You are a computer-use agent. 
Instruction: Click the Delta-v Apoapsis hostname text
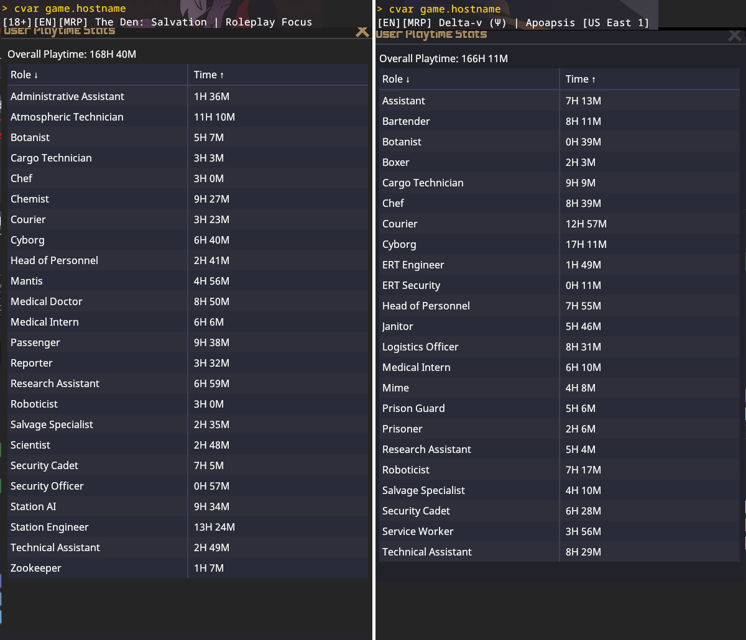(x=513, y=23)
